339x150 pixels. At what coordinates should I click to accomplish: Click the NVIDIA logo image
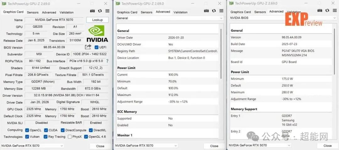tap(97, 34)
